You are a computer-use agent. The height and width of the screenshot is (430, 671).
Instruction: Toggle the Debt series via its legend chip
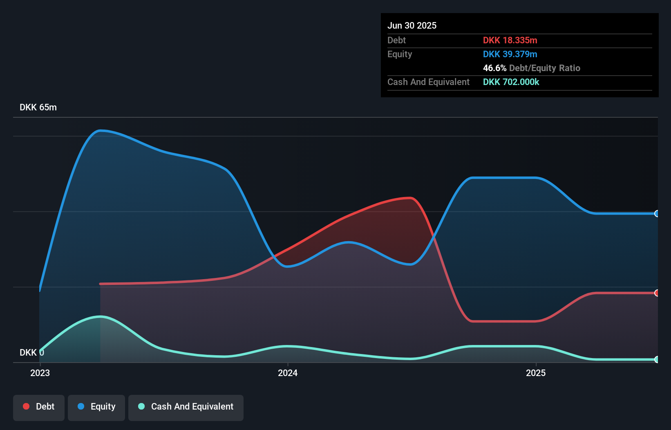click(39, 407)
